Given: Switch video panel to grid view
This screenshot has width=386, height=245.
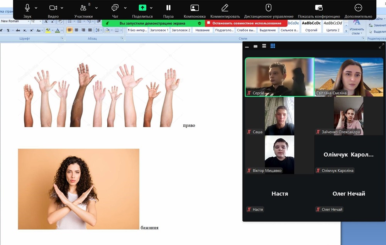Looking at the screenshot, I should [273, 46].
